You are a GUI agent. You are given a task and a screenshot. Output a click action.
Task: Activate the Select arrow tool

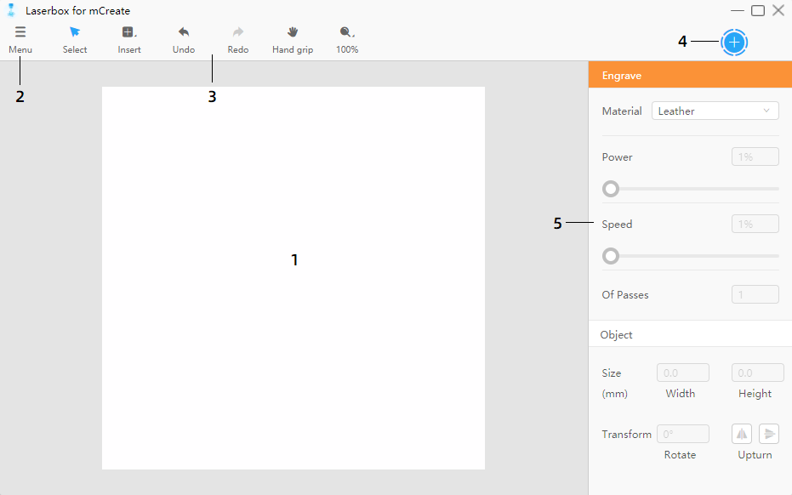click(x=75, y=40)
